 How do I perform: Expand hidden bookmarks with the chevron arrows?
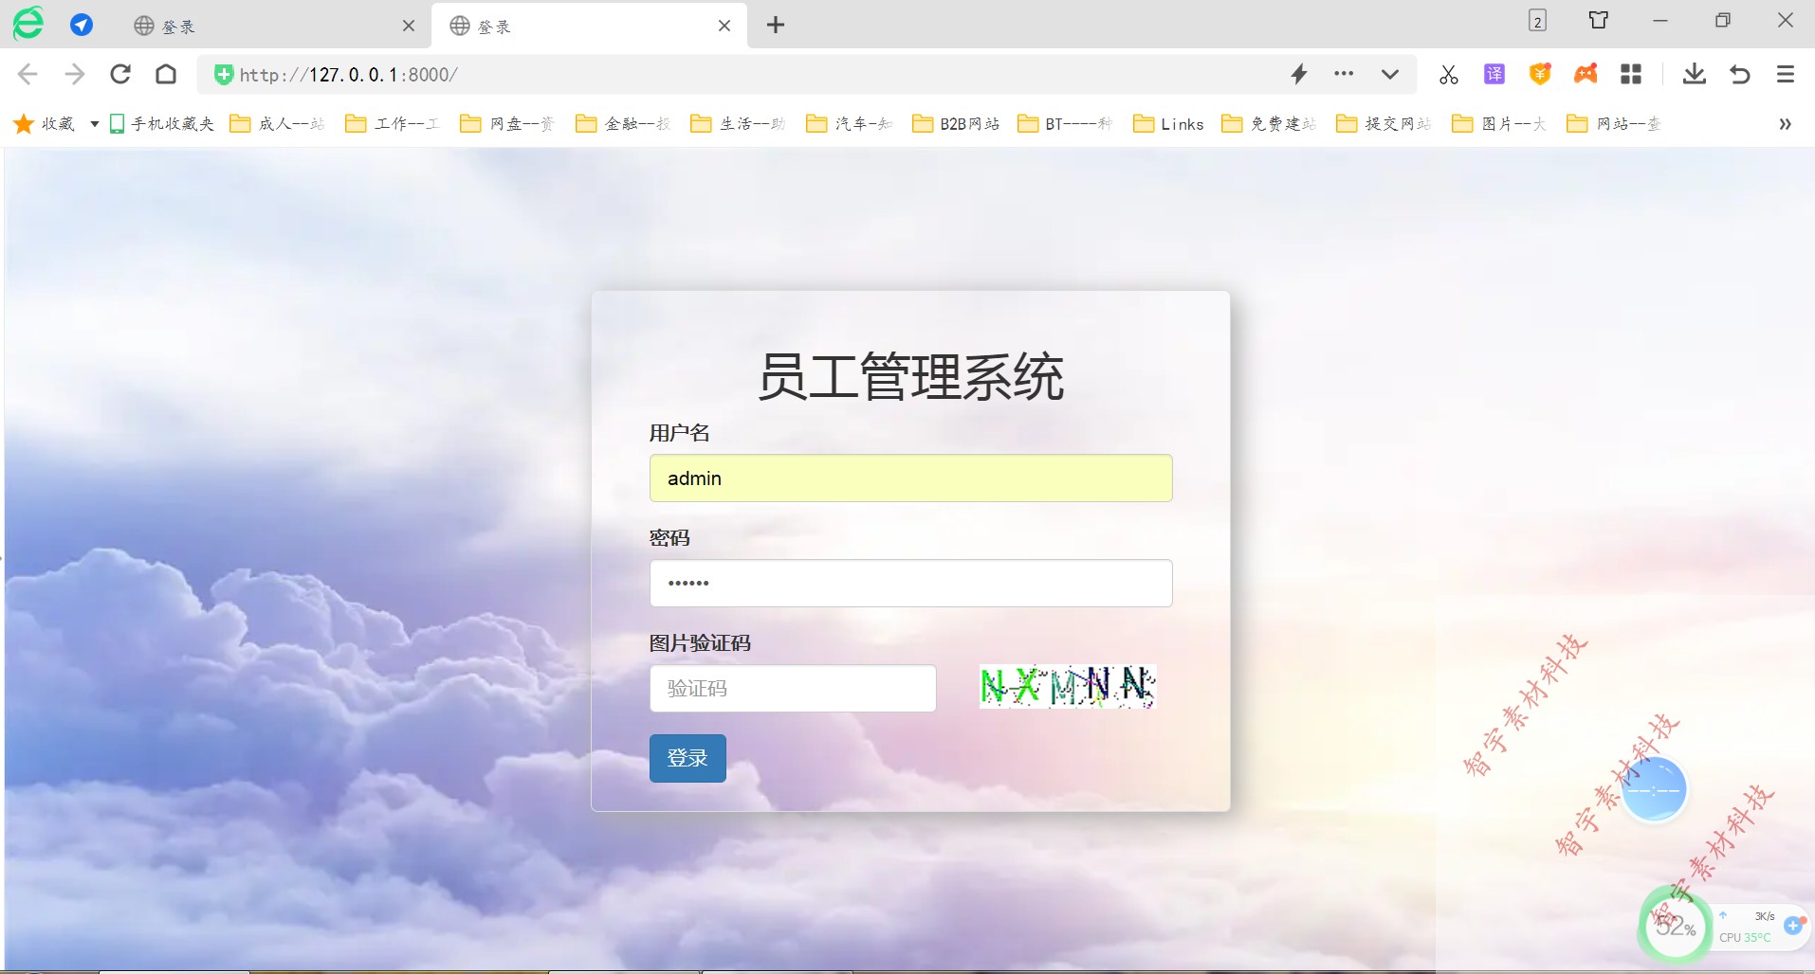pyautogui.click(x=1785, y=124)
